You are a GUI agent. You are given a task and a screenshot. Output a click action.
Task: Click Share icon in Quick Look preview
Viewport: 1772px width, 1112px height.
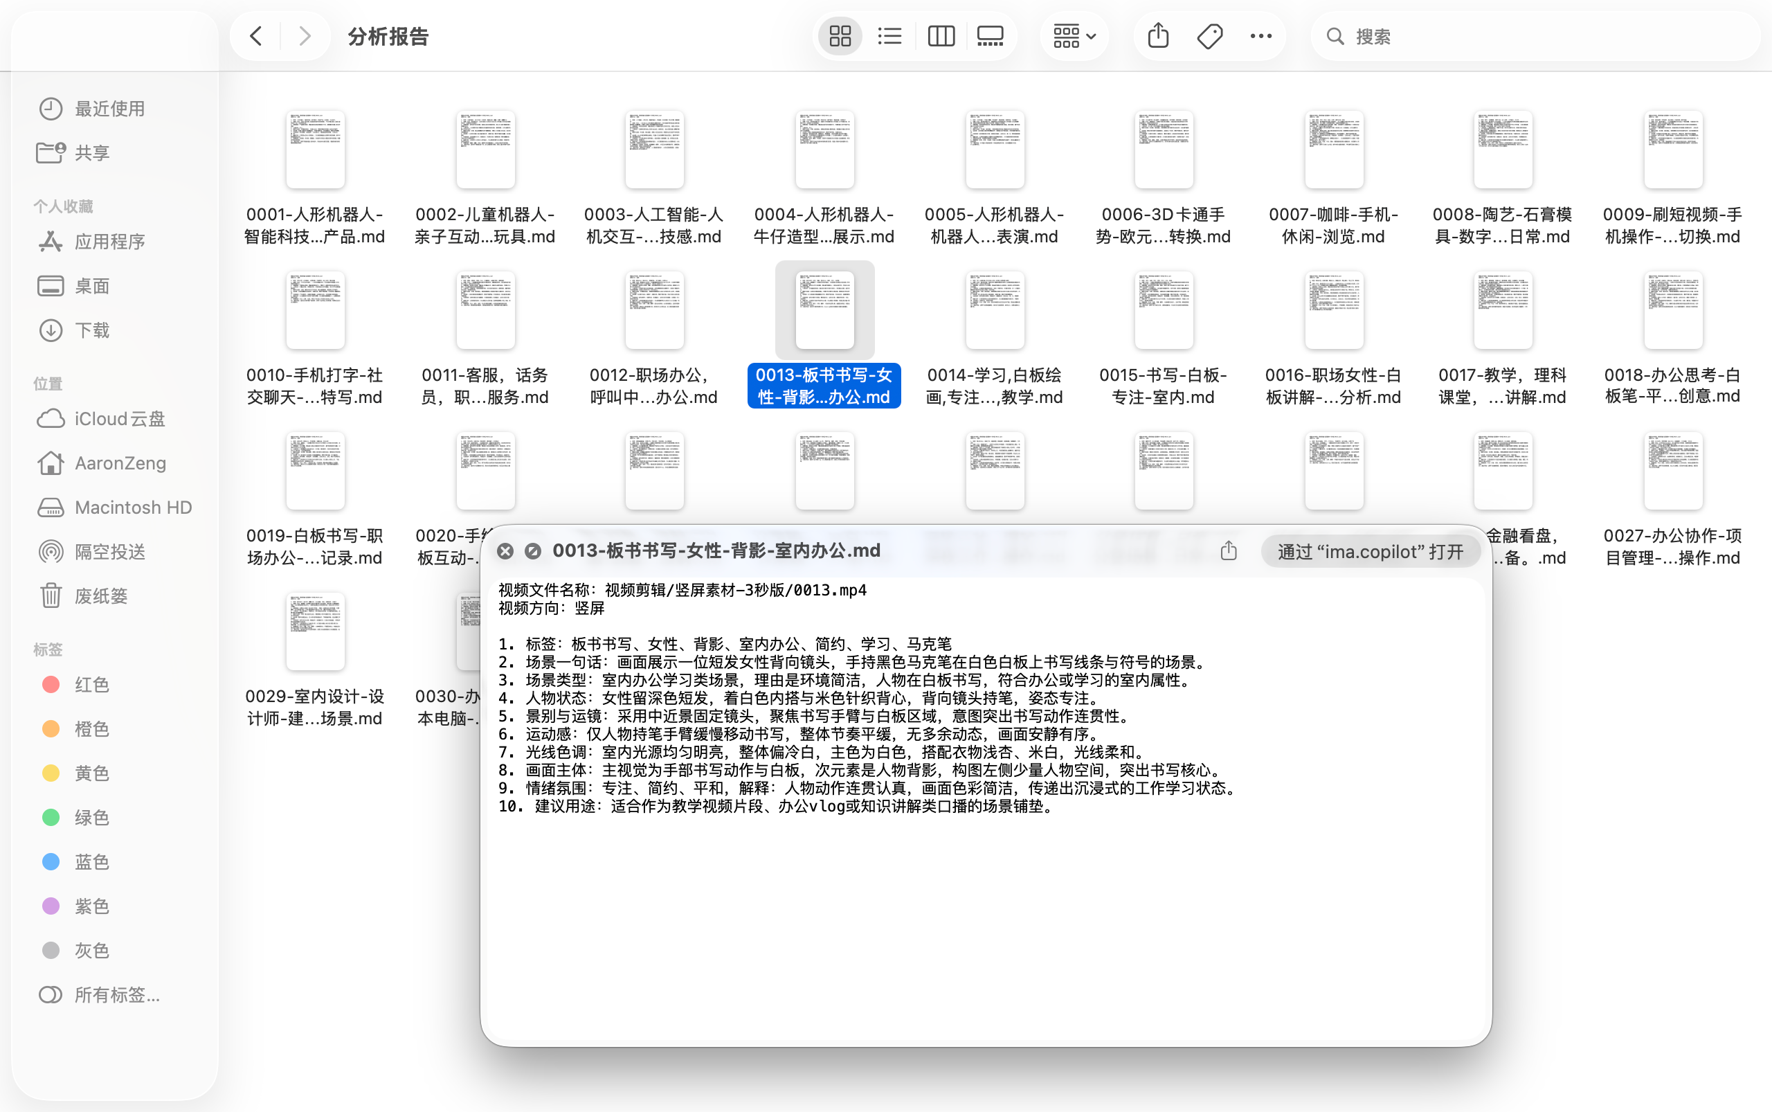(1229, 551)
